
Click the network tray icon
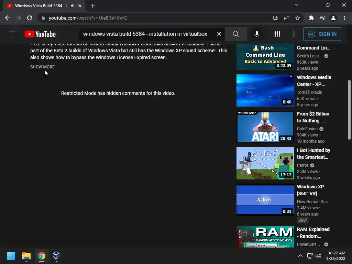(310, 256)
